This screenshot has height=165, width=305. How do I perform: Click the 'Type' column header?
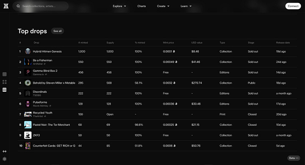(x=222, y=43)
